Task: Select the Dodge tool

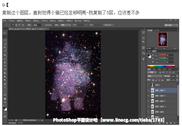Action: click(x=5, y=80)
